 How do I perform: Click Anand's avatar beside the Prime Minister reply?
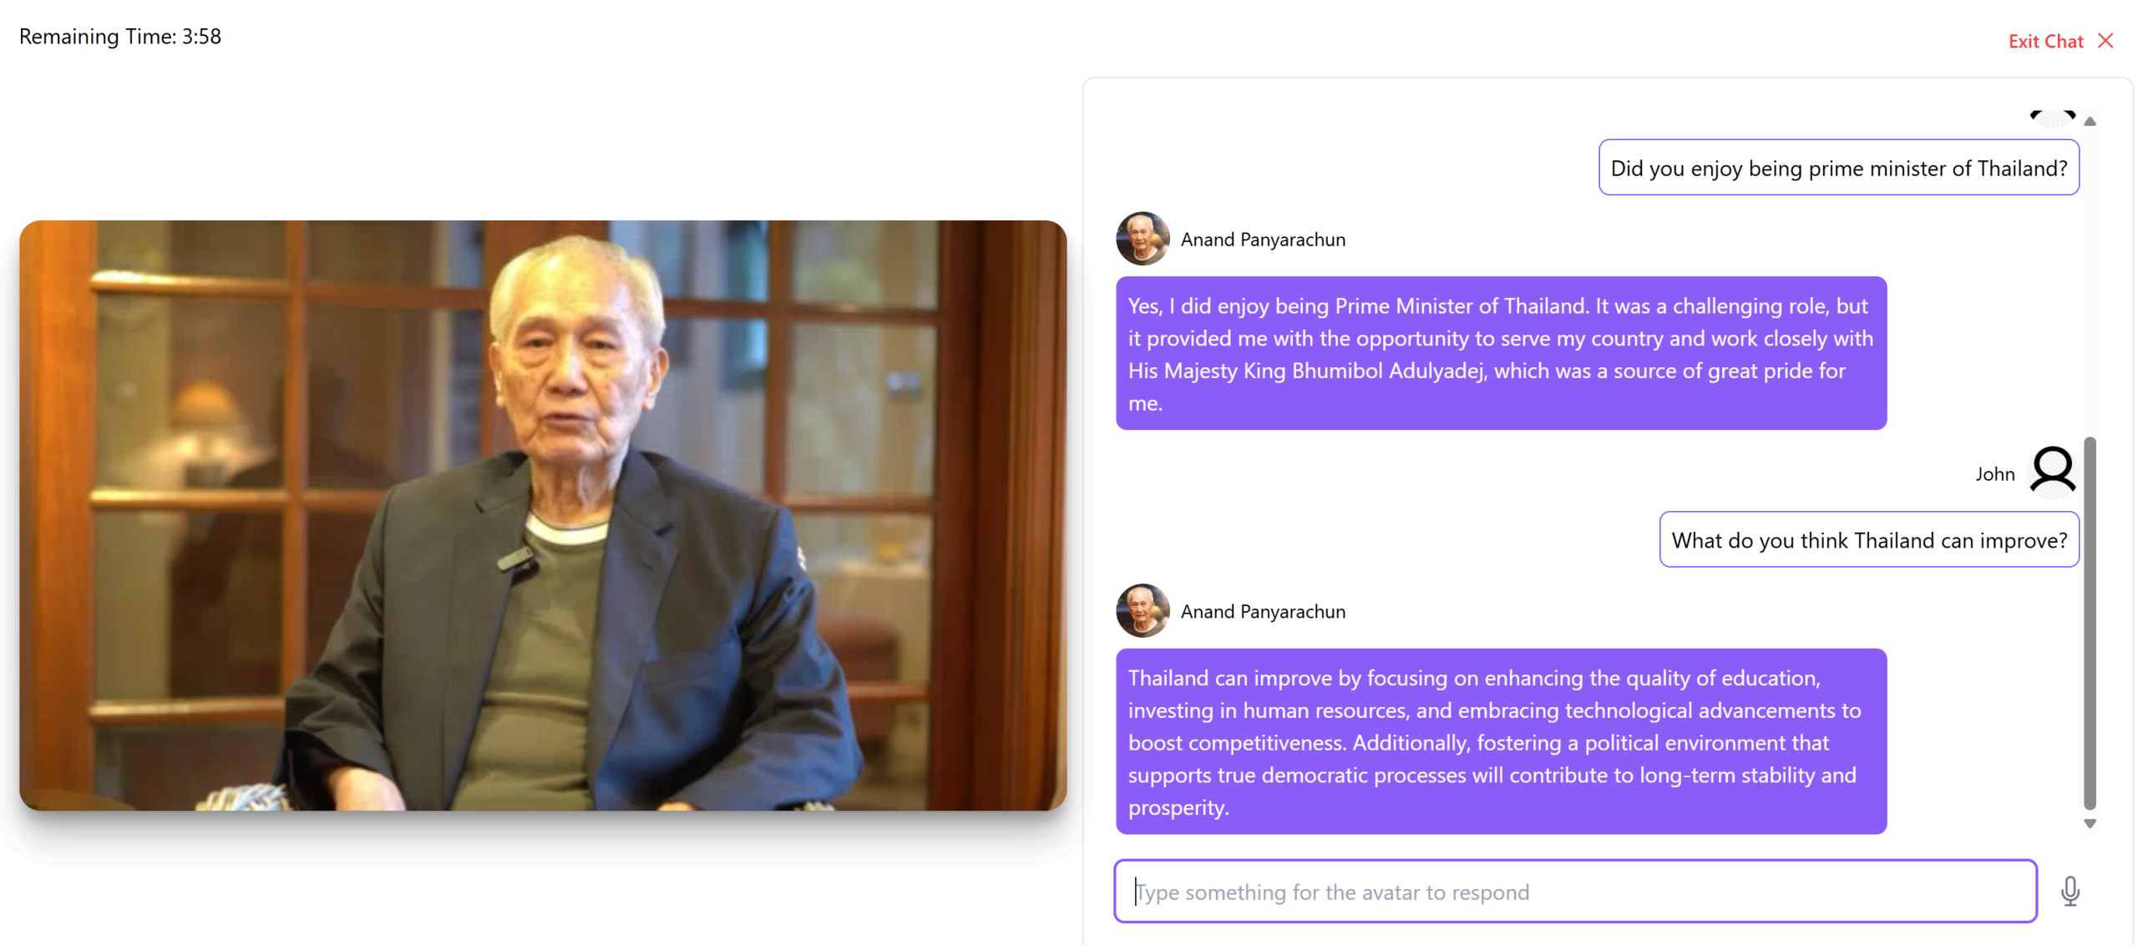(x=1142, y=239)
